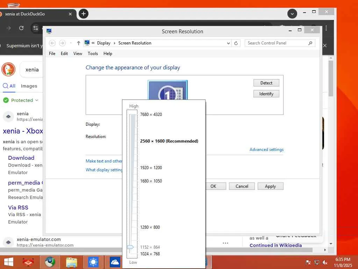Click the Cancel button

242,186
